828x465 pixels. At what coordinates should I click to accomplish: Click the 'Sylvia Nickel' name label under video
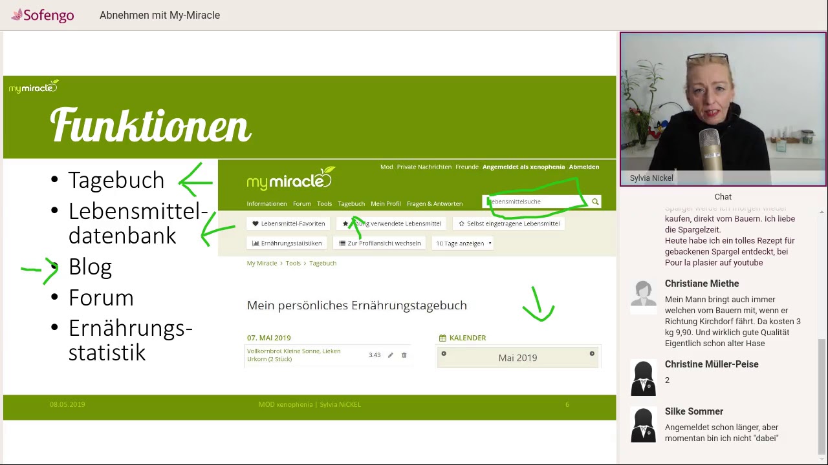click(651, 178)
